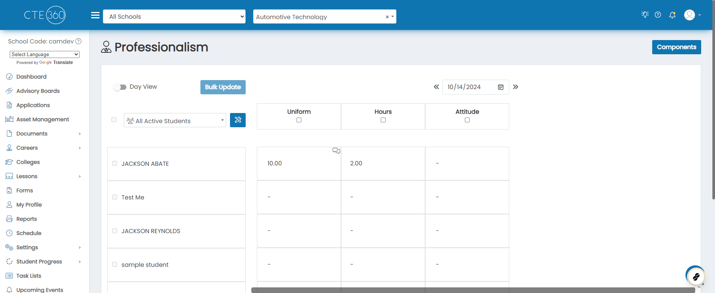Viewport: 715px width, 293px height.
Task: Open comment icon in Jackson Abate Uniform cell
Action: click(x=336, y=150)
